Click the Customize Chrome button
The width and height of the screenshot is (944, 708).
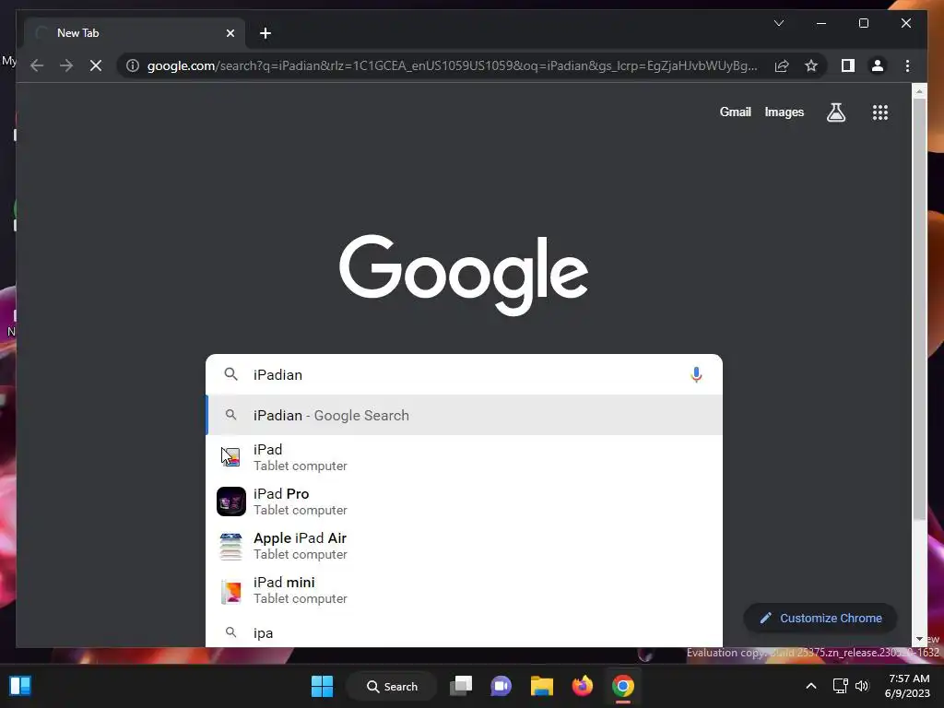(x=820, y=618)
